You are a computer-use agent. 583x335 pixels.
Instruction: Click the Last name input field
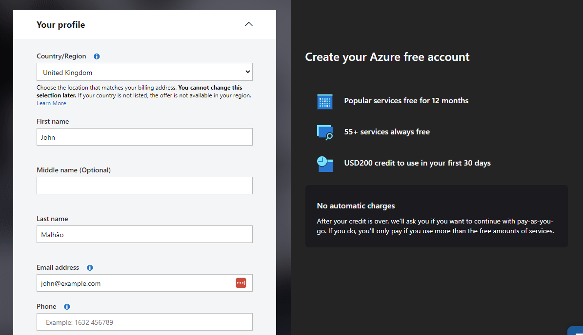pos(144,234)
